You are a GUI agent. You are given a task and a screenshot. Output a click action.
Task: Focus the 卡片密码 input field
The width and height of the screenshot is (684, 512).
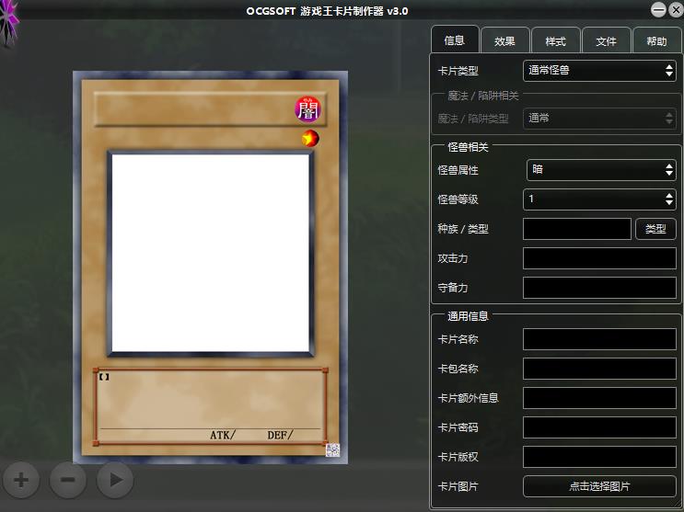point(599,427)
